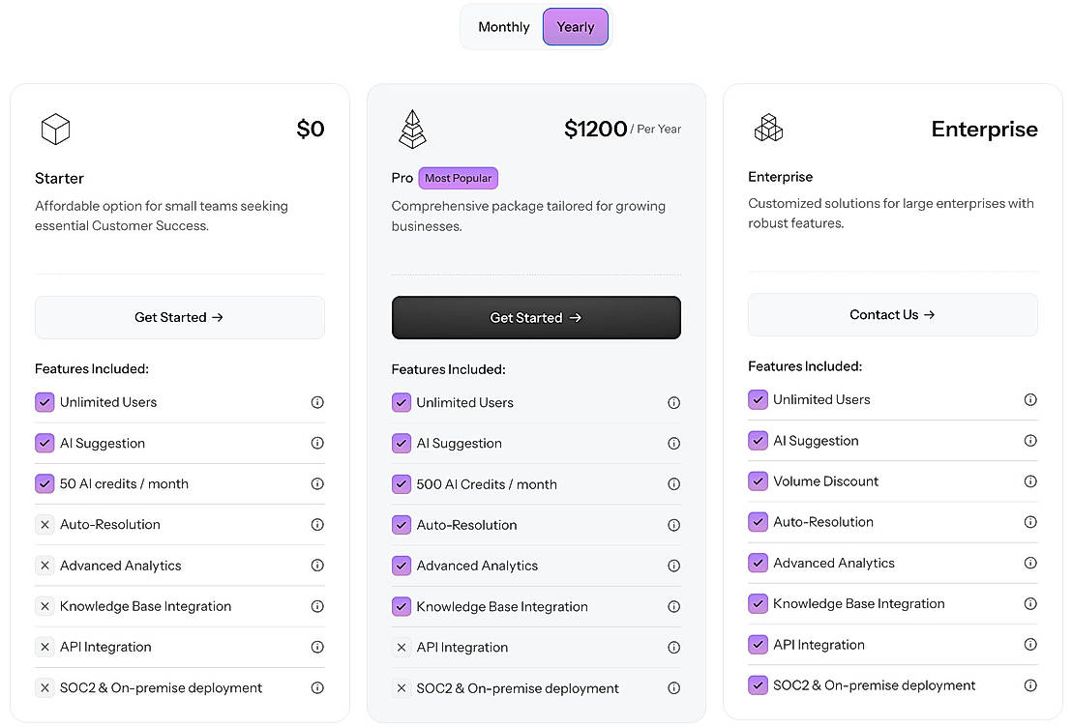Click the Starter plan title
This screenshot has width=1072, height=727.
pyautogui.click(x=59, y=178)
